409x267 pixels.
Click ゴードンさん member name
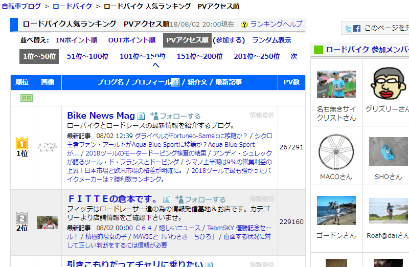pos(336,236)
